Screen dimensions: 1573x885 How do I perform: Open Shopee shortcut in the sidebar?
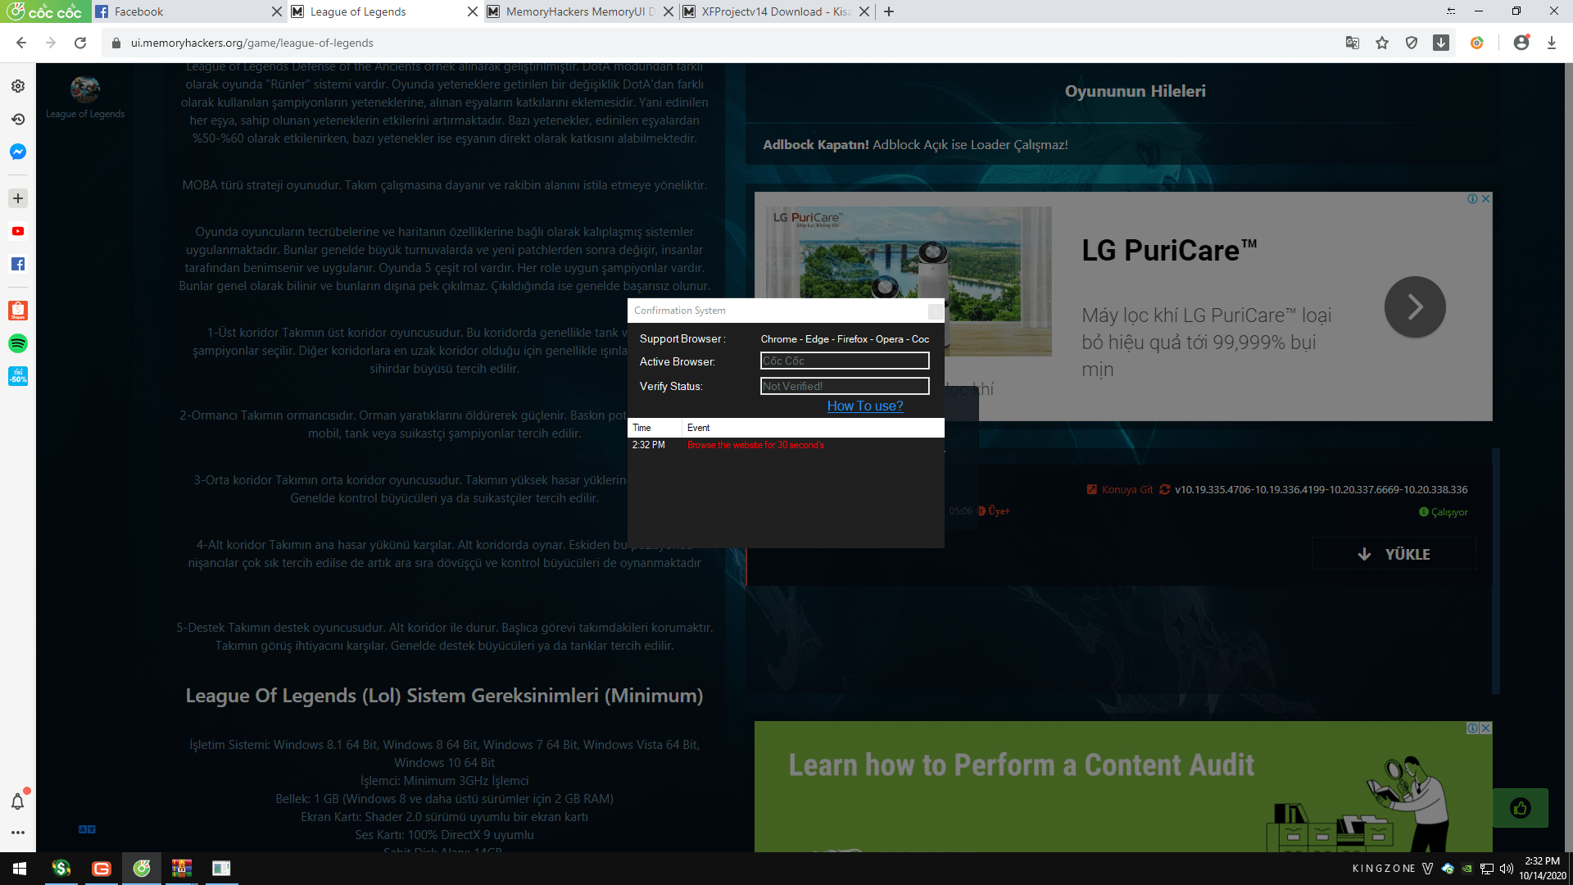tap(18, 311)
